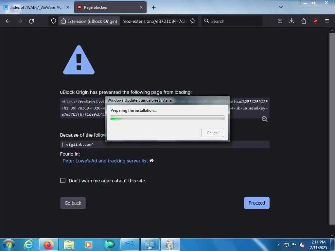This screenshot has height=251, width=335.
Task: Select the Page blocked tab
Action: 110,8
